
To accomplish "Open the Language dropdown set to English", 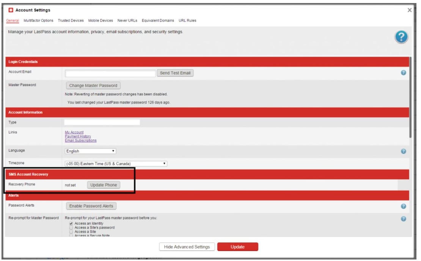I will coord(90,151).
